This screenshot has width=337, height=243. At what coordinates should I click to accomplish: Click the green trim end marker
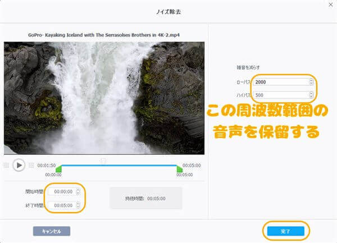[180, 169]
